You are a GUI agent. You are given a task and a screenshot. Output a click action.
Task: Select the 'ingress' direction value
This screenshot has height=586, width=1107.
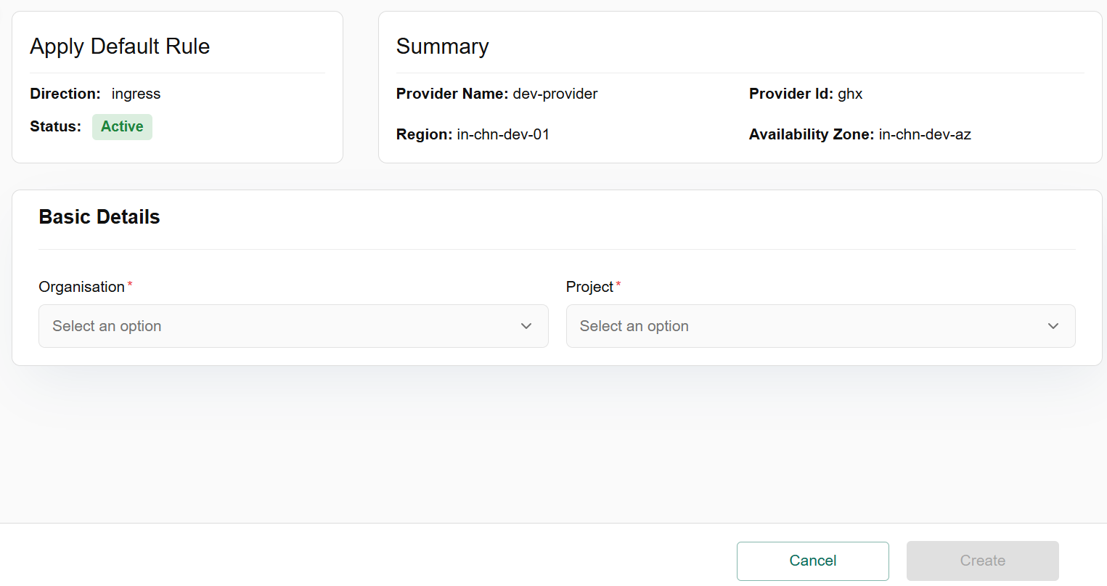(136, 94)
